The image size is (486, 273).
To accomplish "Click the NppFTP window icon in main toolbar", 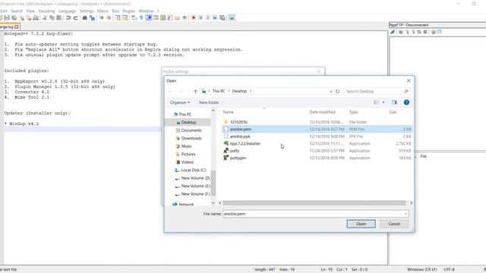I will coord(232,18).
